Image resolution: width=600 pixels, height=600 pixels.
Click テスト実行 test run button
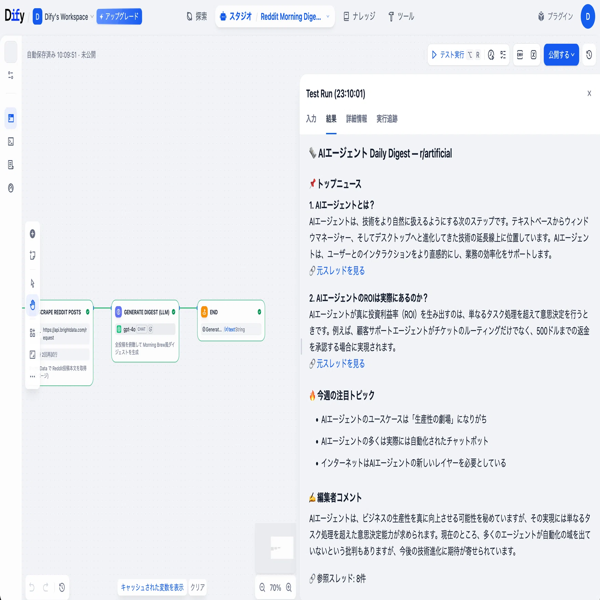[455, 55]
